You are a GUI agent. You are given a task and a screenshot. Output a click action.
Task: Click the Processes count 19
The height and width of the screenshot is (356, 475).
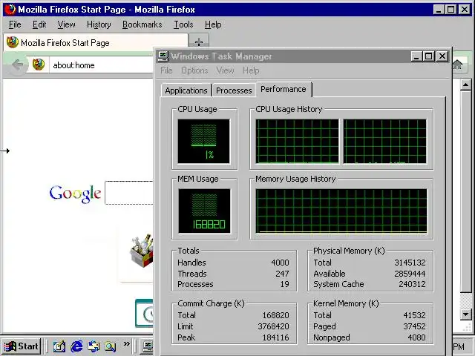[284, 284]
